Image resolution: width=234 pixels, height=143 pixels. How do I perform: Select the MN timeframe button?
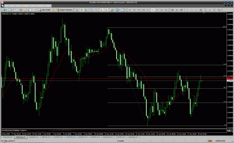pyautogui.click(x=166, y=10)
